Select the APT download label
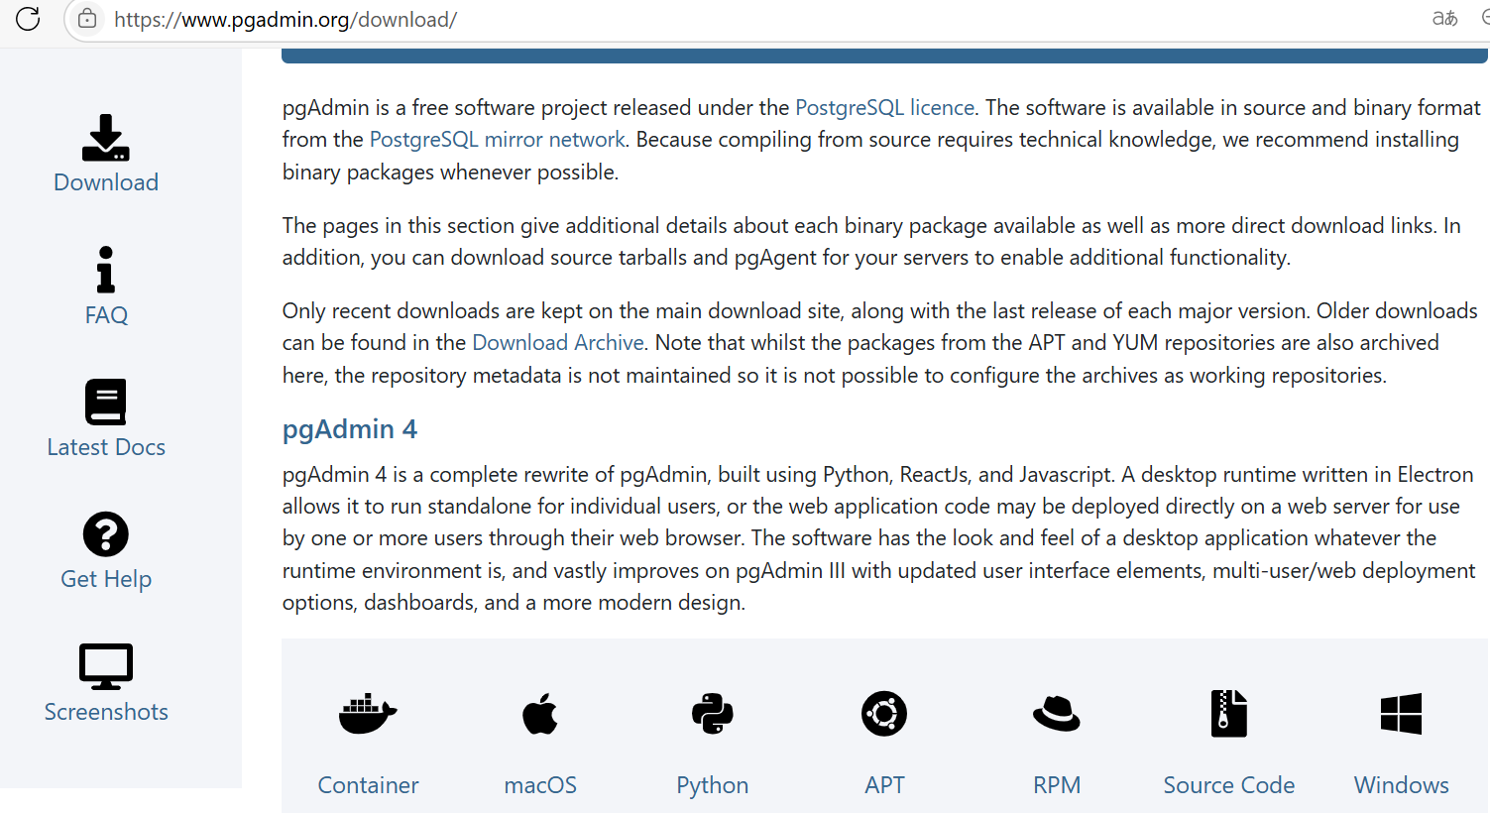Image resolution: width=1490 pixels, height=813 pixels. tap(884, 785)
